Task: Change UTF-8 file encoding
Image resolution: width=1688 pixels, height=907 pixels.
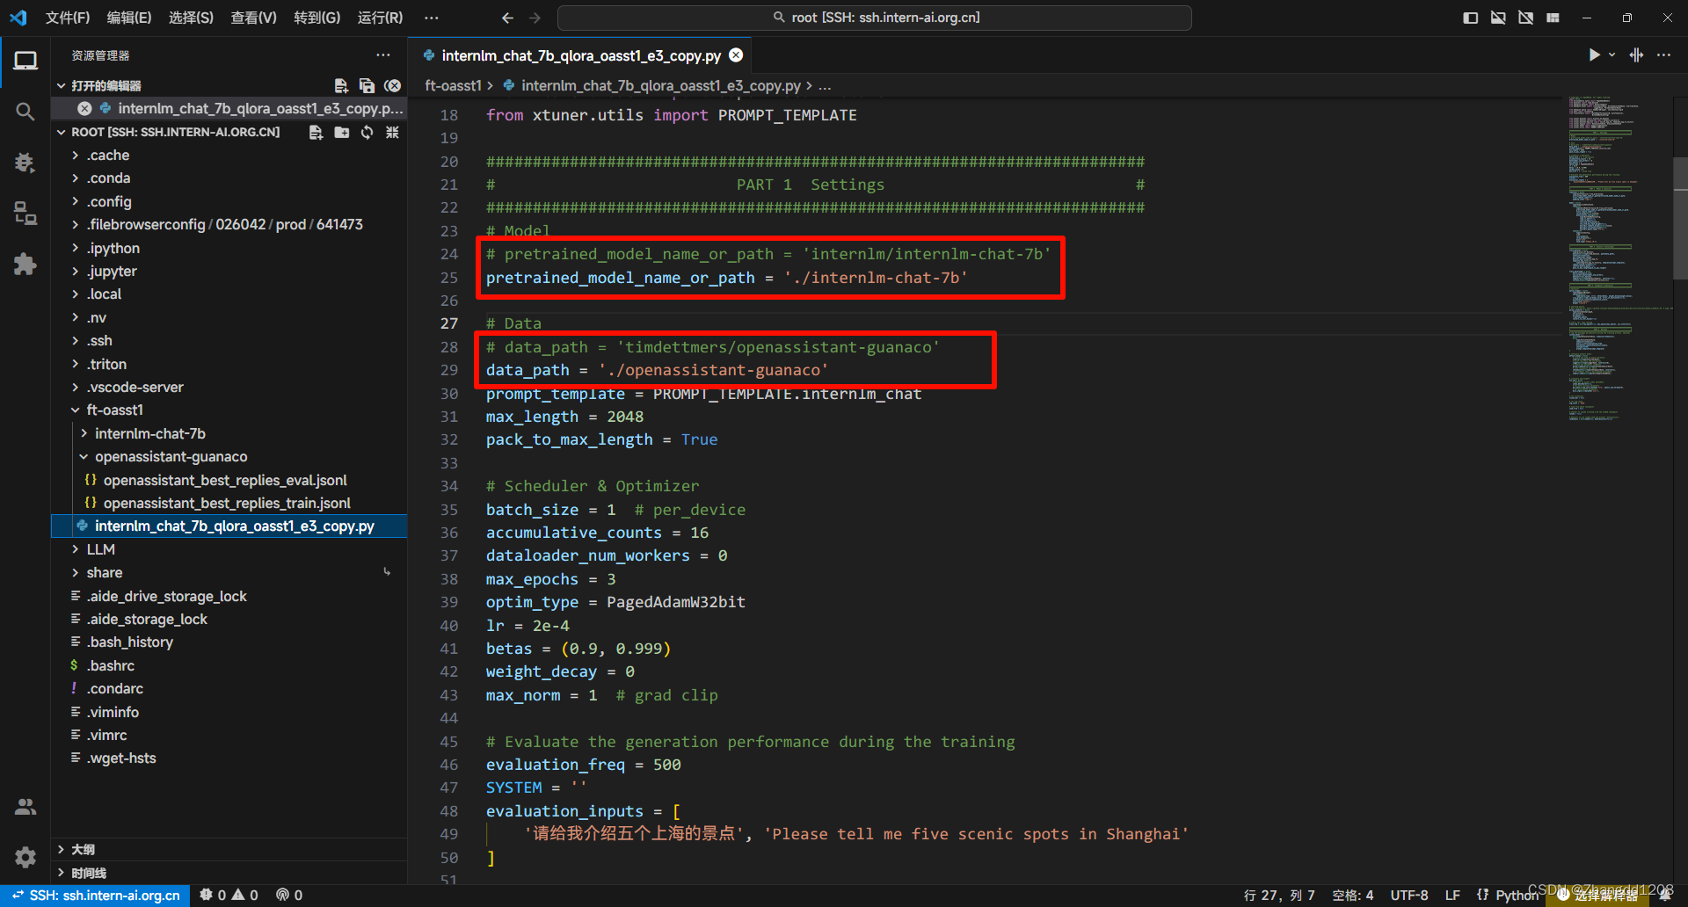Action: point(1408,896)
